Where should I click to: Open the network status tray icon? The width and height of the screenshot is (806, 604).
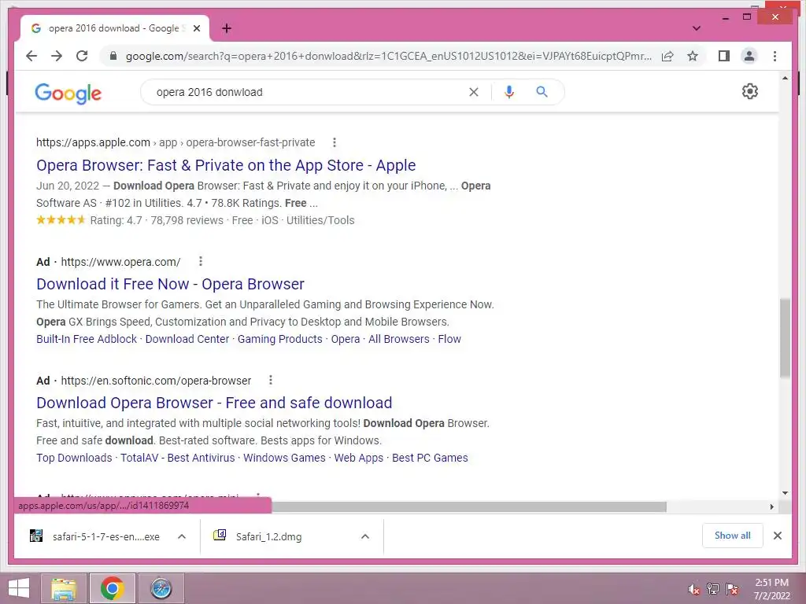(713, 589)
